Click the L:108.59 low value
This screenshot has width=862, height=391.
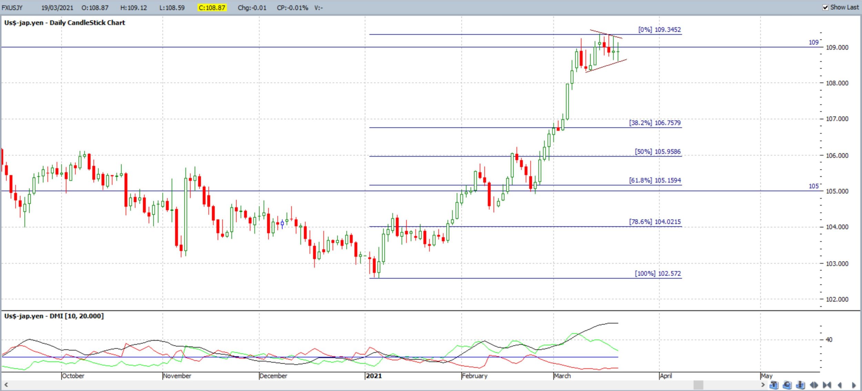[172, 8]
